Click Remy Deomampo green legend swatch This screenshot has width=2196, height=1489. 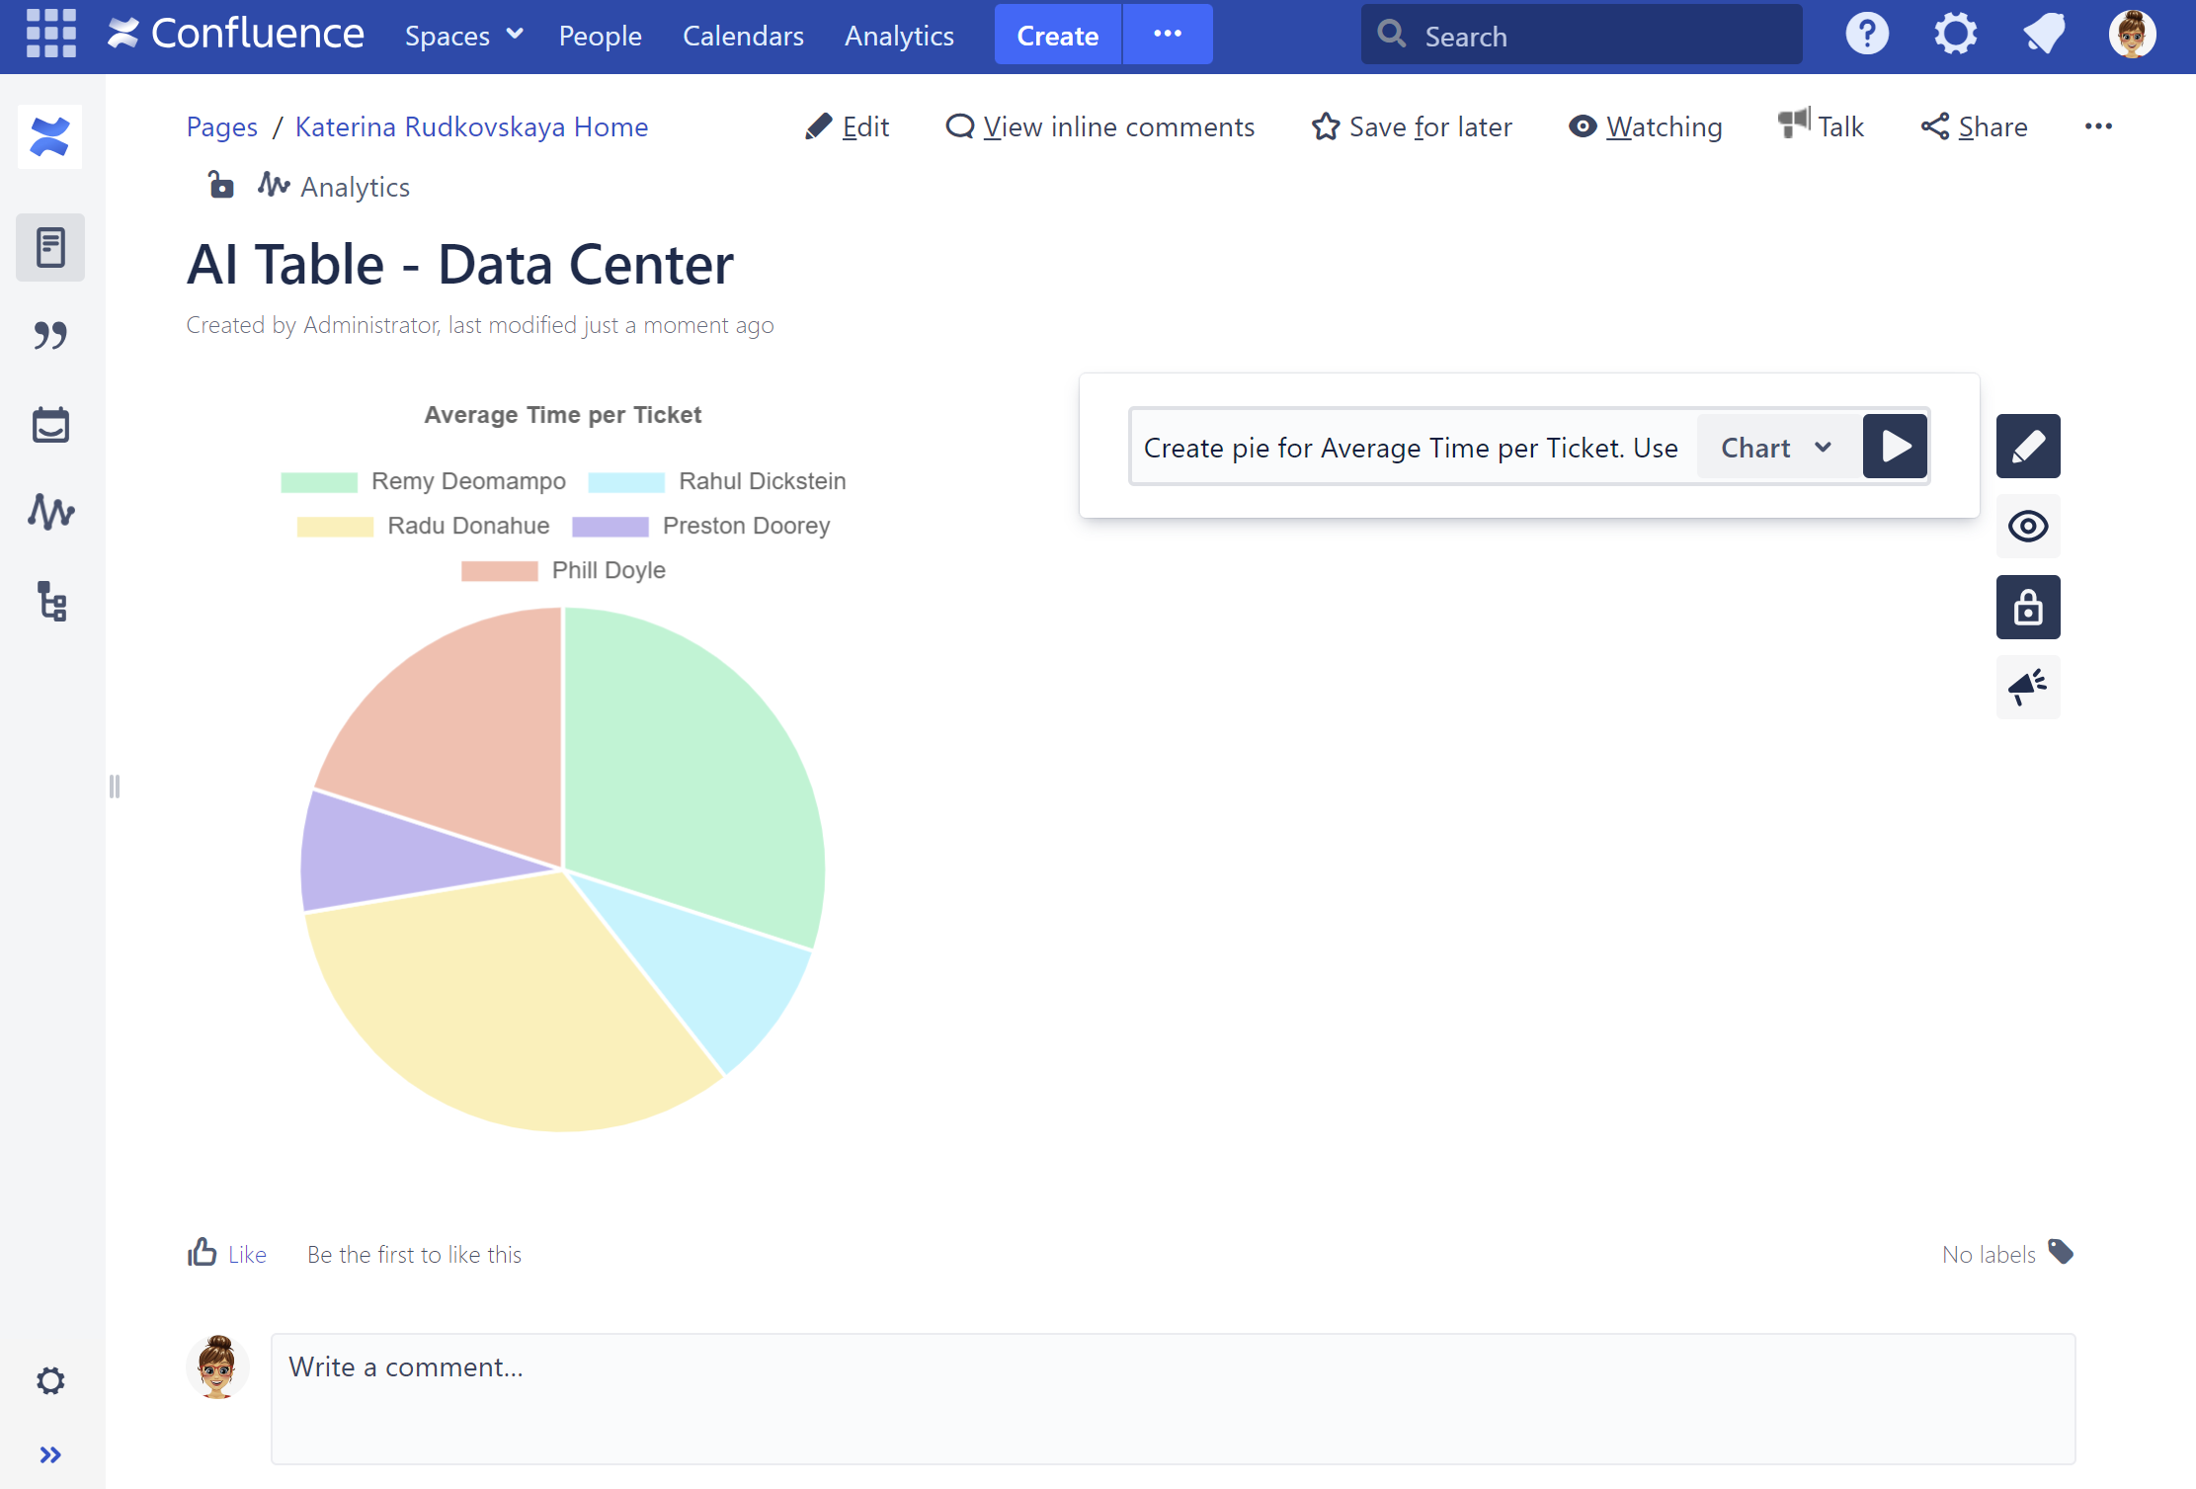319,482
